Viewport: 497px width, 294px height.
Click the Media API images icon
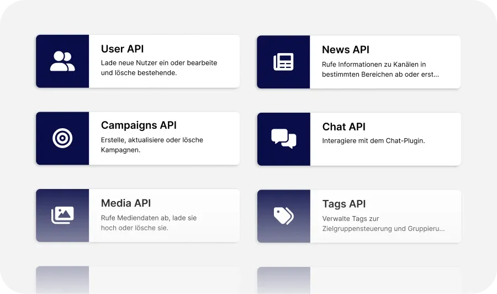(62, 215)
